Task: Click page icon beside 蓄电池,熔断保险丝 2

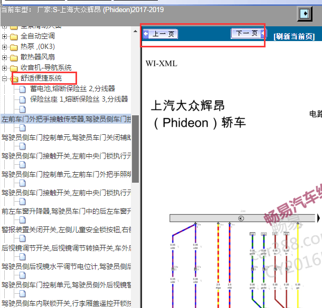Action: [23, 89]
